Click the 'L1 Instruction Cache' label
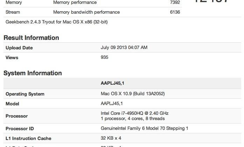The image size is (244, 147). [28, 139]
